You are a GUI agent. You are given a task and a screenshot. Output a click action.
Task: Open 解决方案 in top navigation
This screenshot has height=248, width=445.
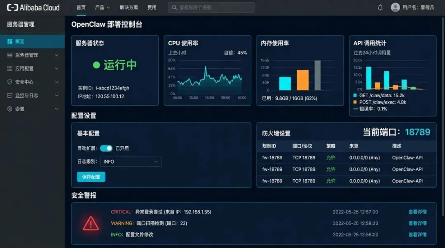129,8
